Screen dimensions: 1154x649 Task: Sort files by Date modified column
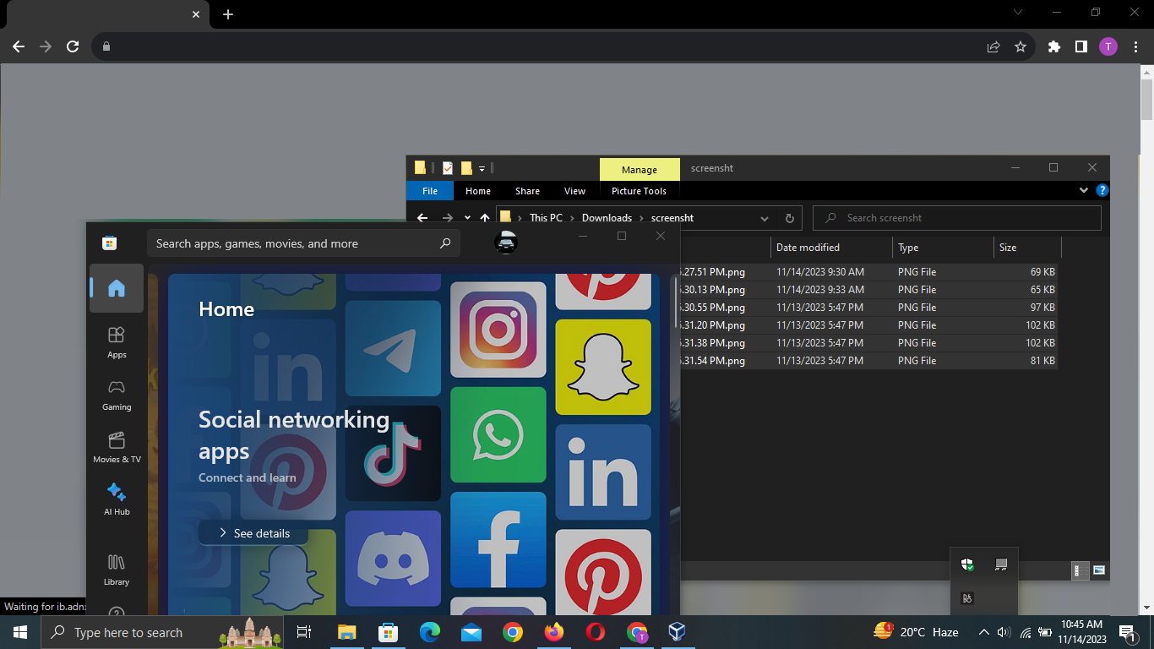tap(831, 248)
